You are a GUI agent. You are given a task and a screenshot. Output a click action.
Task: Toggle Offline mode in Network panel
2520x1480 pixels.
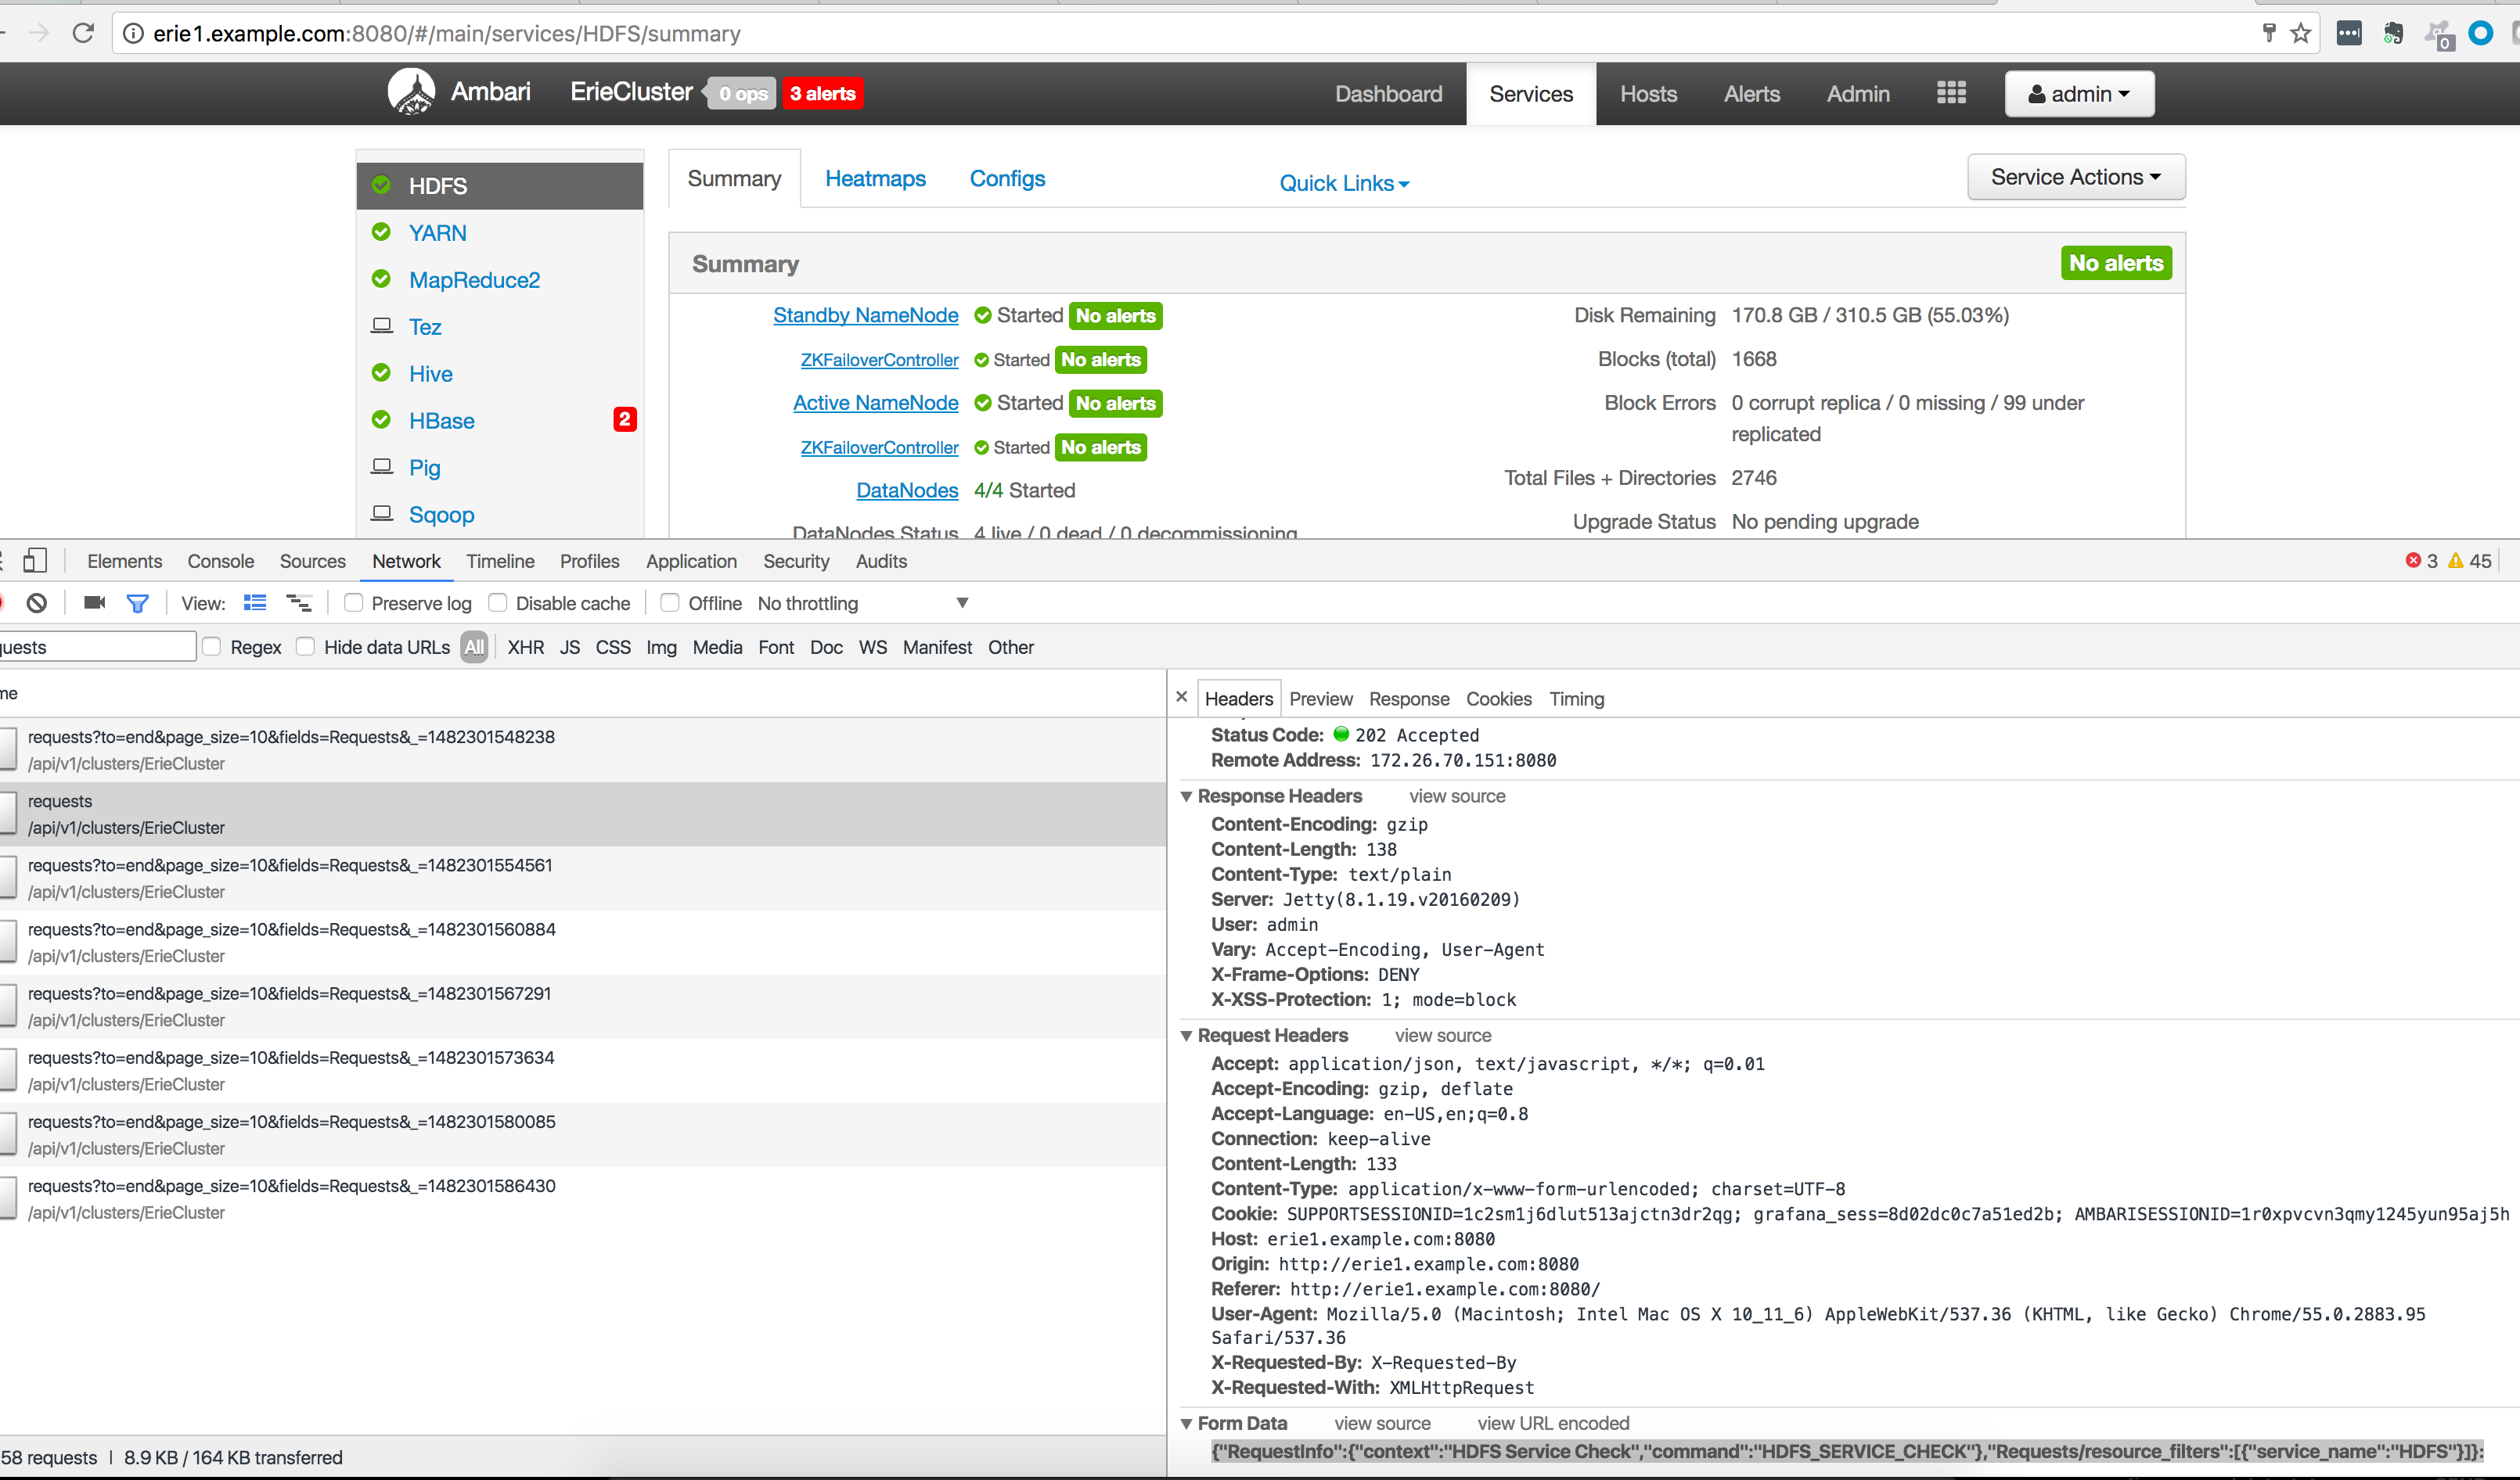[668, 602]
